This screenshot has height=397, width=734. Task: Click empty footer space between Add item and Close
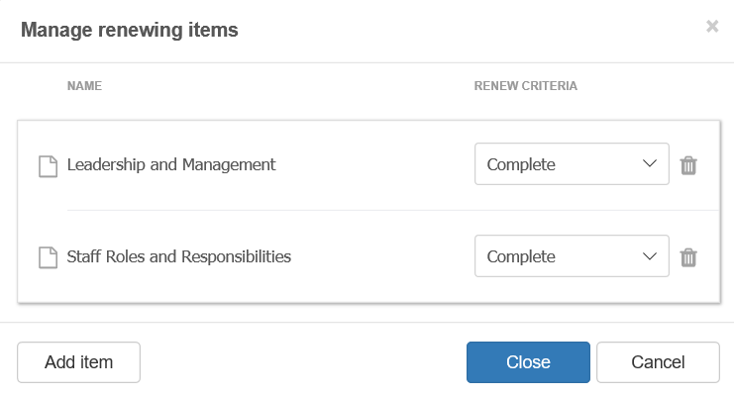[x=303, y=362]
